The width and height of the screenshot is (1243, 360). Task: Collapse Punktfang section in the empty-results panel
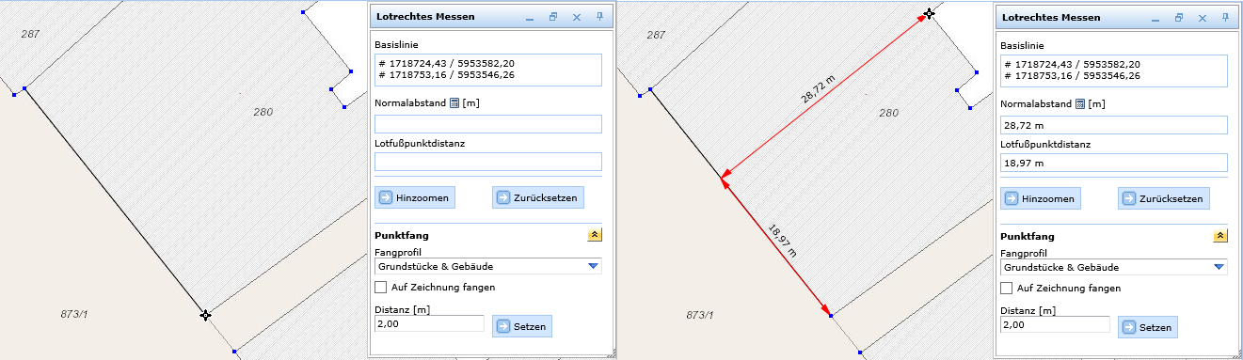coord(595,236)
